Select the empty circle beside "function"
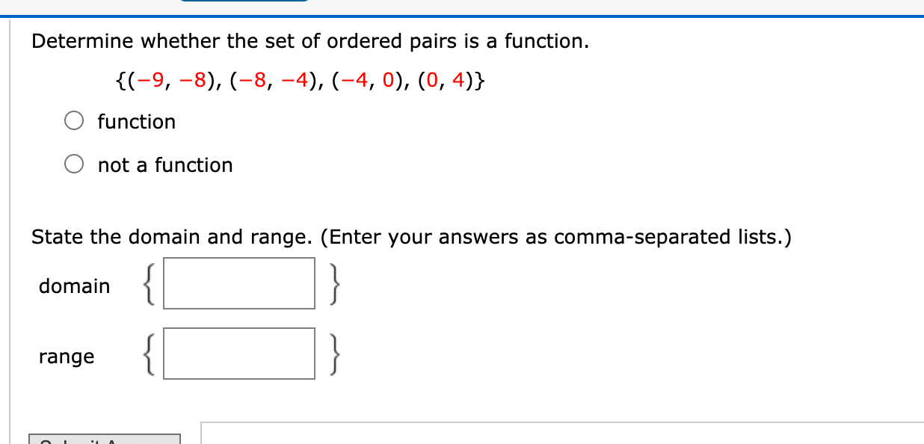 (x=74, y=120)
